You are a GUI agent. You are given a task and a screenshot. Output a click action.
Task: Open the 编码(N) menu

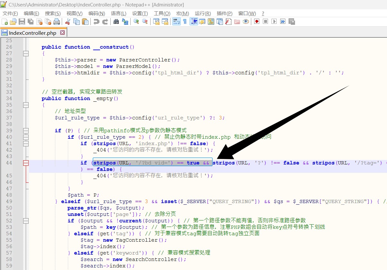click(x=97, y=13)
